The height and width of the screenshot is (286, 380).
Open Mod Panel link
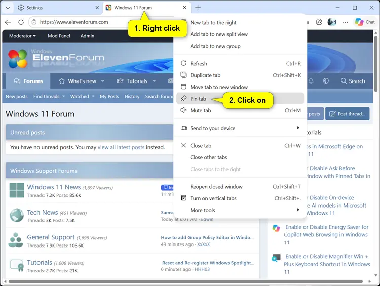[x=59, y=36]
